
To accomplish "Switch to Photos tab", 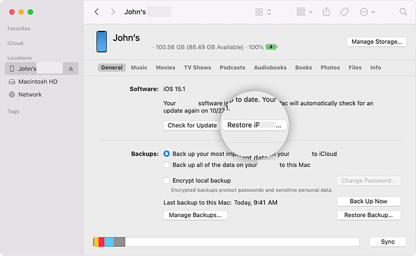I will point(330,67).
